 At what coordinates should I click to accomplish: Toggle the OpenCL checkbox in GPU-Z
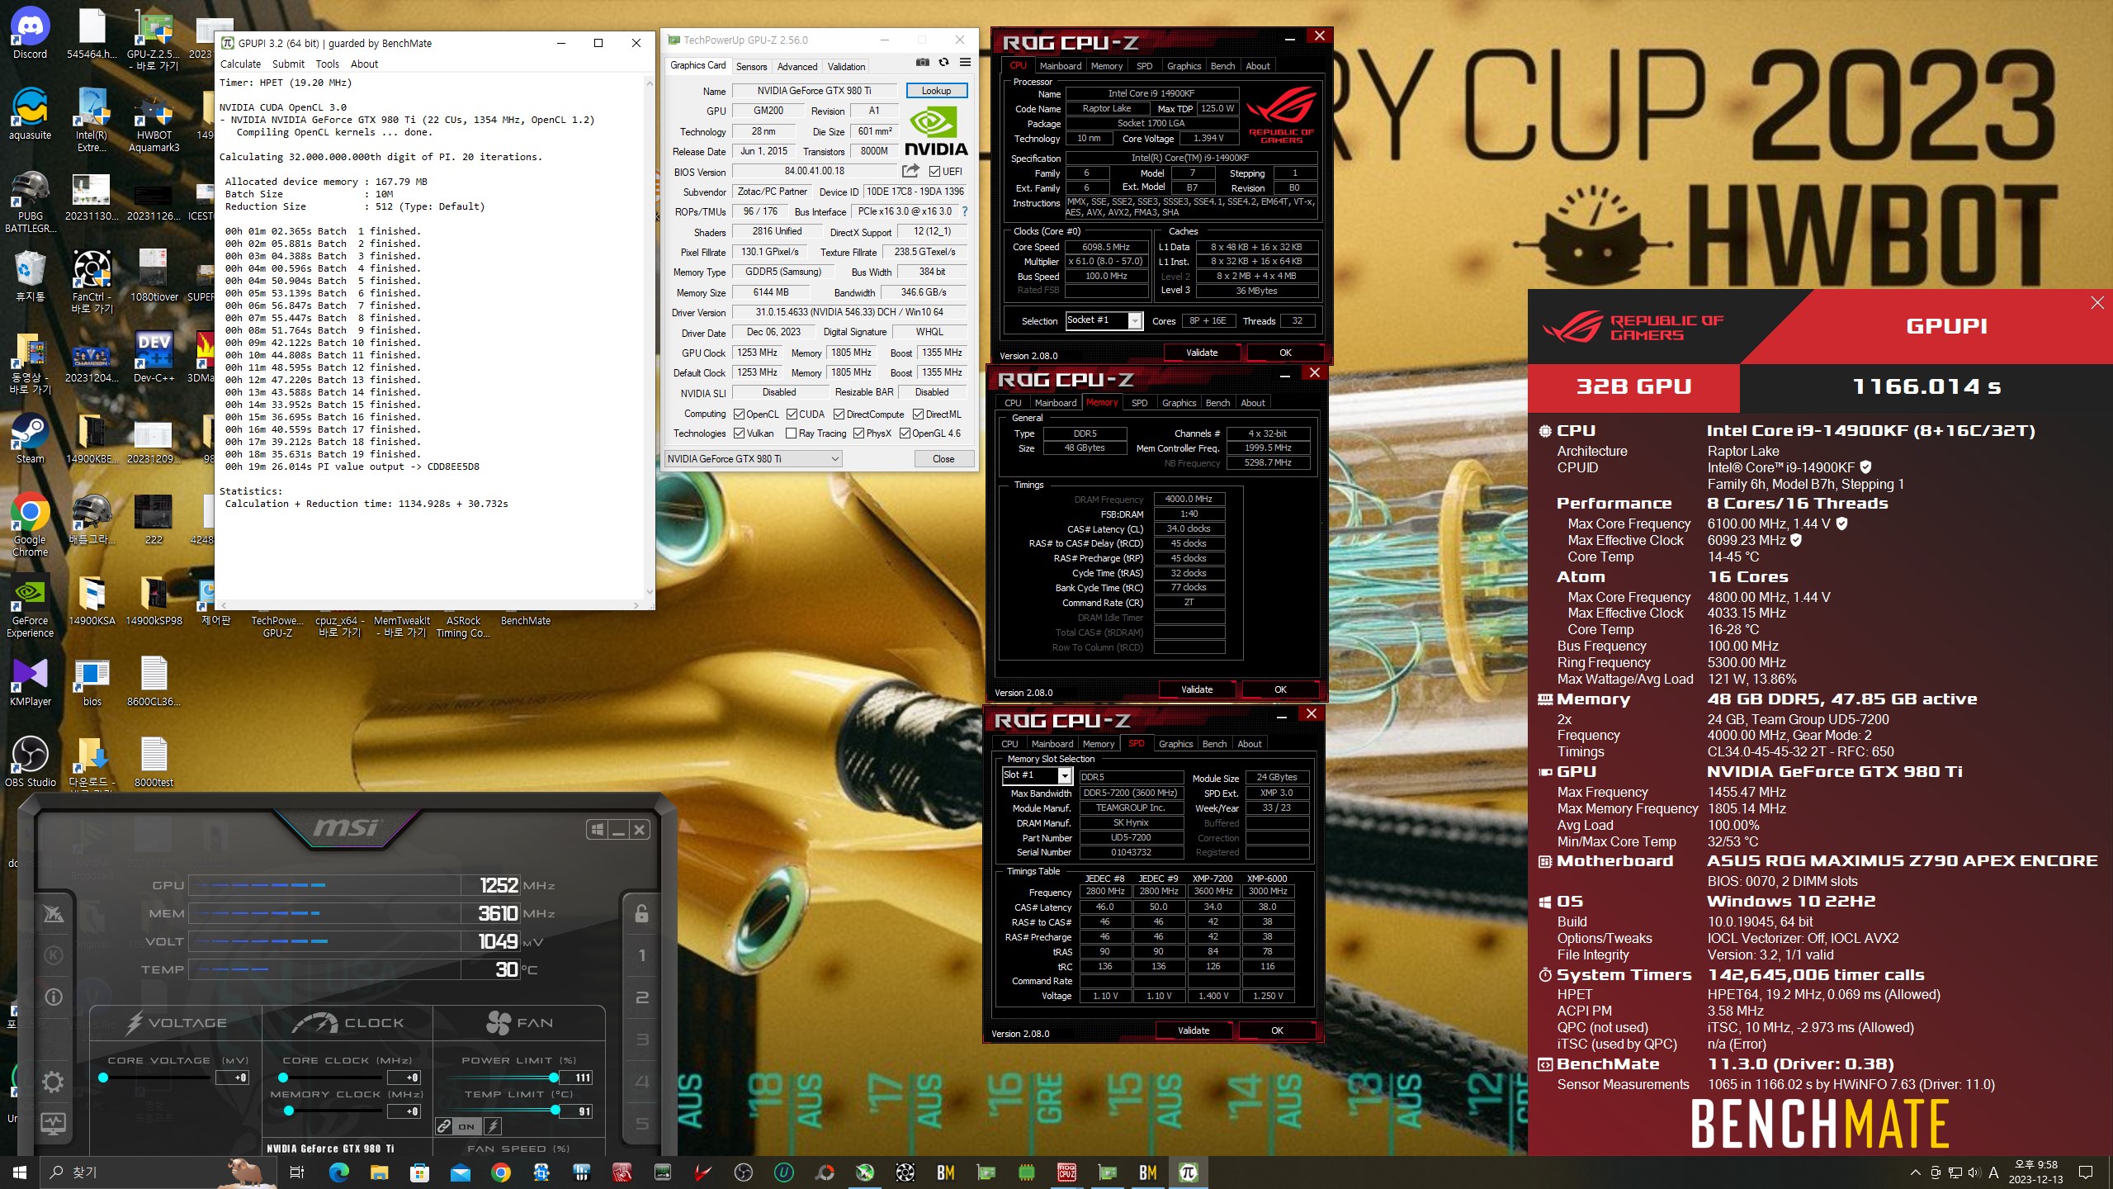click(x=740, y=414)
